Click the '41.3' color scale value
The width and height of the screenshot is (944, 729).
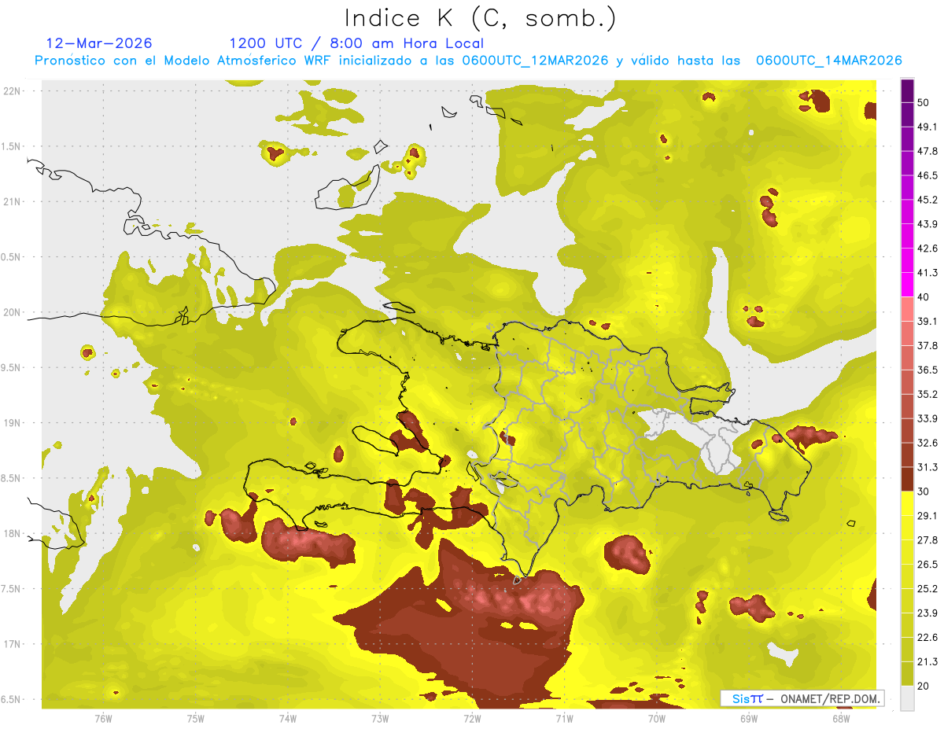pyautogui.click(x=927, y=273)
